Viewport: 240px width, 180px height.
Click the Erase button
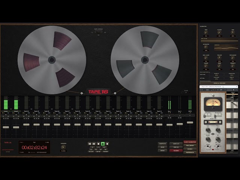coord(162,147)
